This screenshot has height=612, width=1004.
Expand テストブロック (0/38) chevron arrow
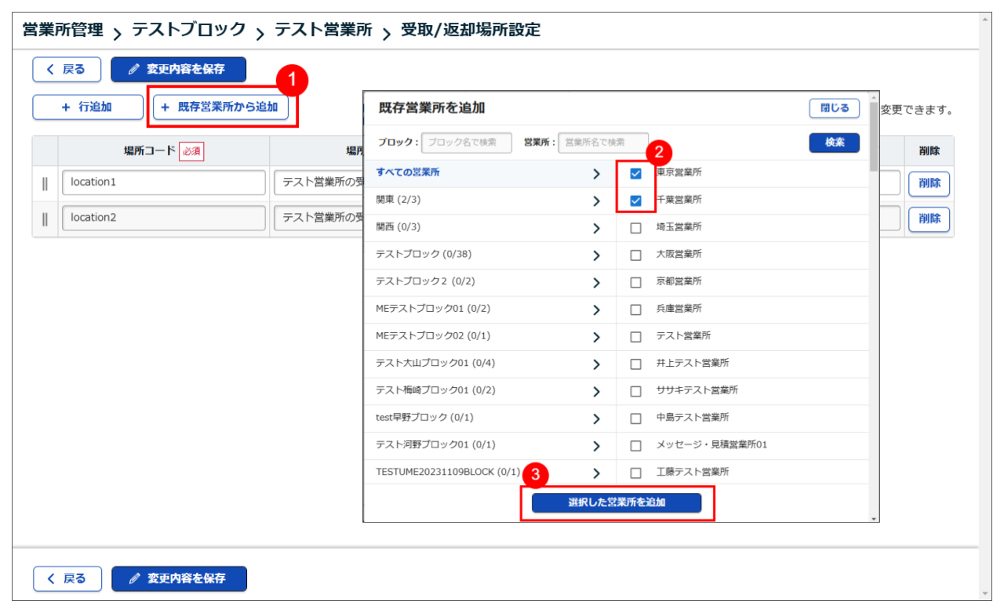pos(596,255)
